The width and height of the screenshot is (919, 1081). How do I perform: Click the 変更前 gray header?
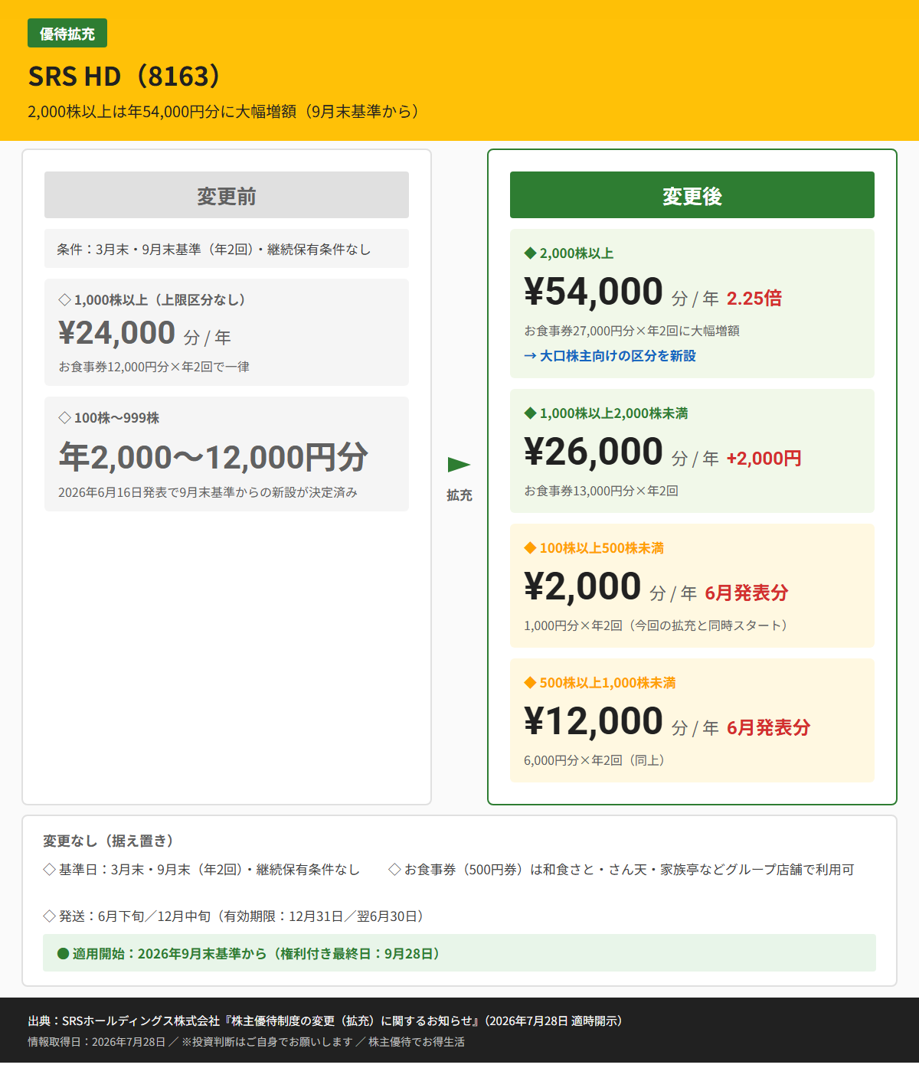(x=227, y=195)
